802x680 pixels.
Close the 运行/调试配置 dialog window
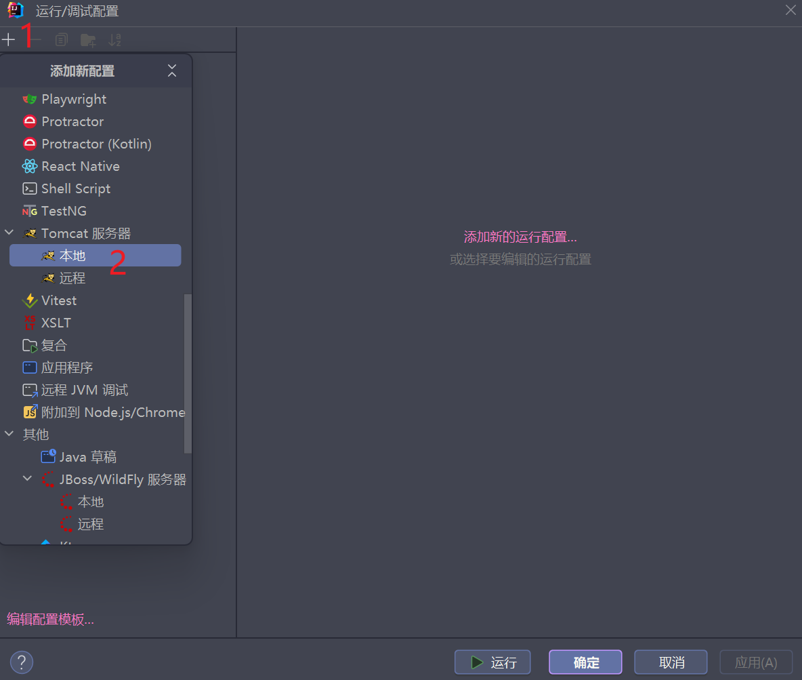pyautogui.click(x=790, y=10)
